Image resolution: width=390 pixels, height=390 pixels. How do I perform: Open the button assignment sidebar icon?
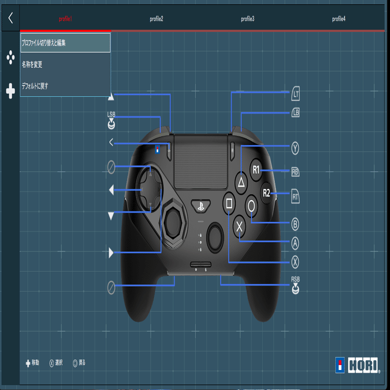[x=10, y=57]
